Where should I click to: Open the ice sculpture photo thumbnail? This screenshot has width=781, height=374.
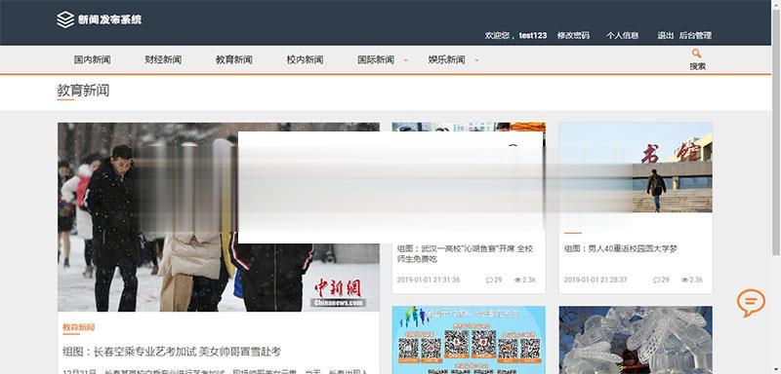[x=636, y=340]
